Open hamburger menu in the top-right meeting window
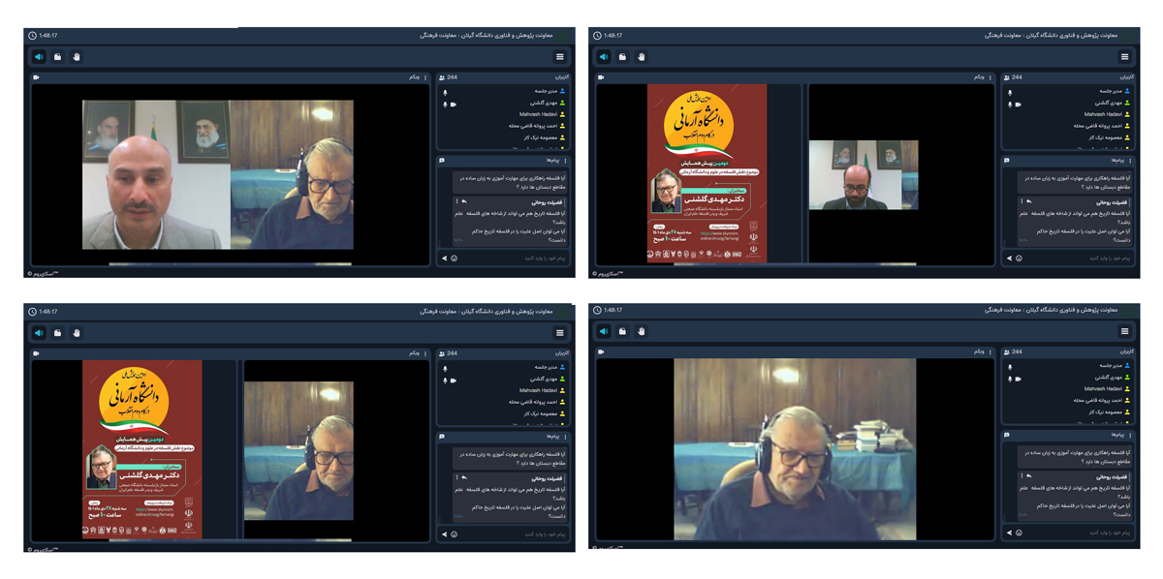The width and height of the screenshot is (1163, 579). 1124,57
